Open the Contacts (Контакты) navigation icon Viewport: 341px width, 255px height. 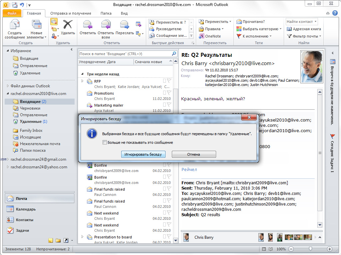coord(10,220)
